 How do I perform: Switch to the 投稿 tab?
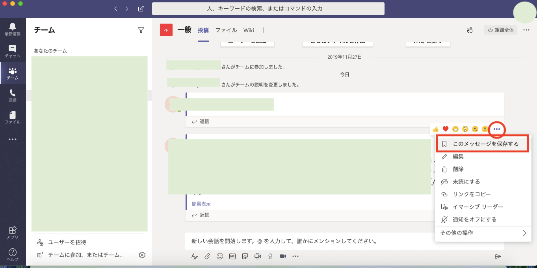pyautogui.click(x=203, y=30)
